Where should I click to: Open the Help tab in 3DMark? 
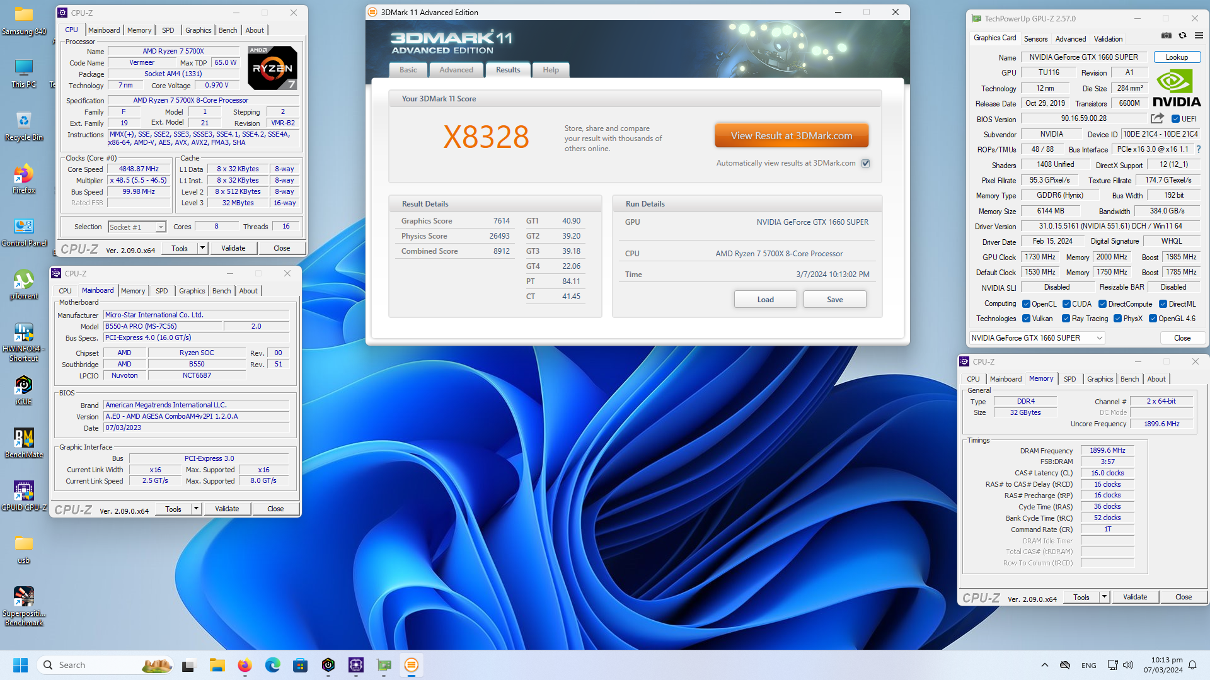coord(551,70)
